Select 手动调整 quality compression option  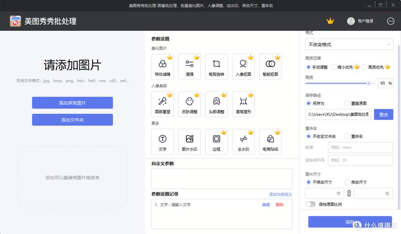click(317, 67)
